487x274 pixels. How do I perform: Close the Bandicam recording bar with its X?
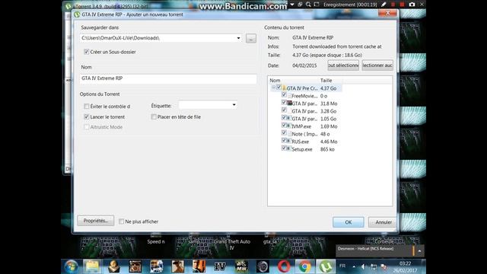422,5
